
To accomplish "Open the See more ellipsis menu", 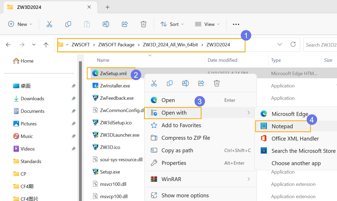I will [236, 24].
